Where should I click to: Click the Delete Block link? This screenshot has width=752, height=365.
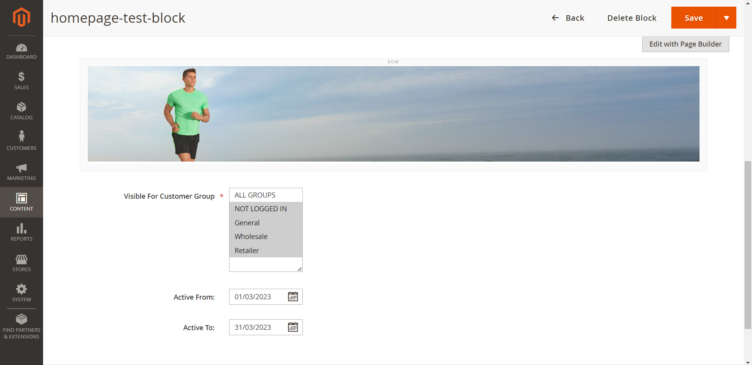pyautogui.click(x=632, y=18)
